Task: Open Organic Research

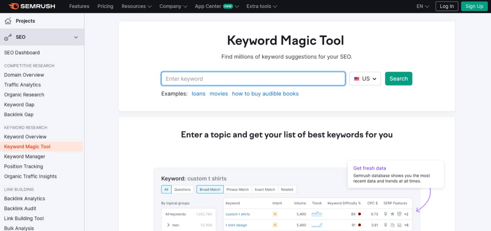Action: tap(24, 95)
